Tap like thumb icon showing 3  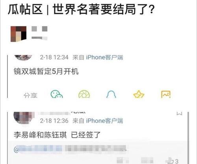(173, 161)
